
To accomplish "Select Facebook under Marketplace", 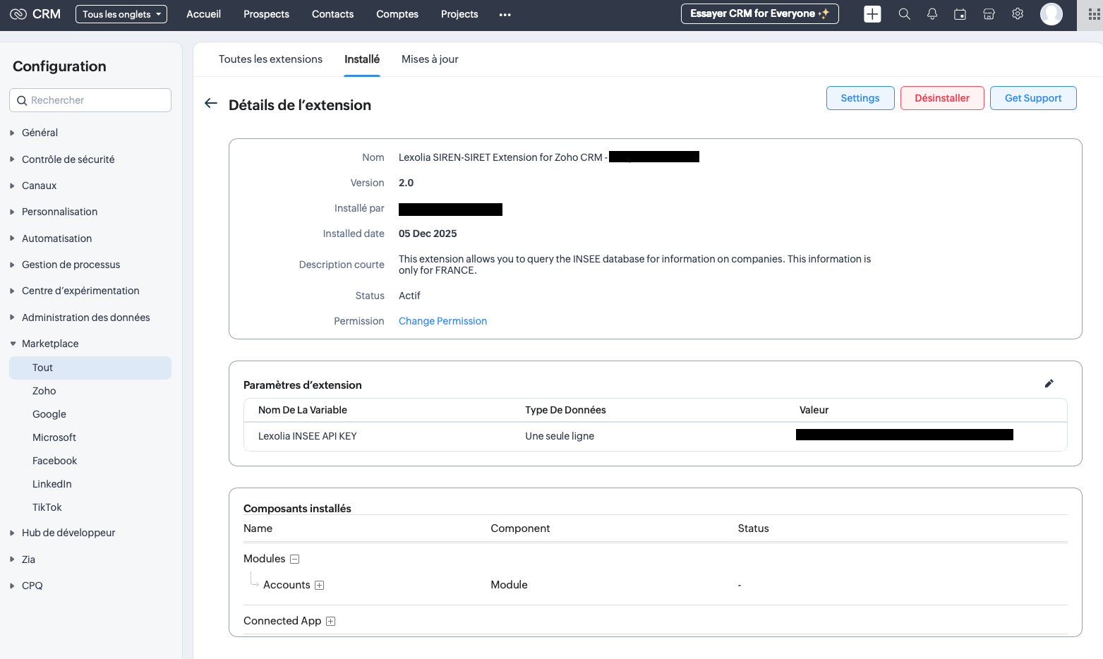I will (x=54, y=461).
